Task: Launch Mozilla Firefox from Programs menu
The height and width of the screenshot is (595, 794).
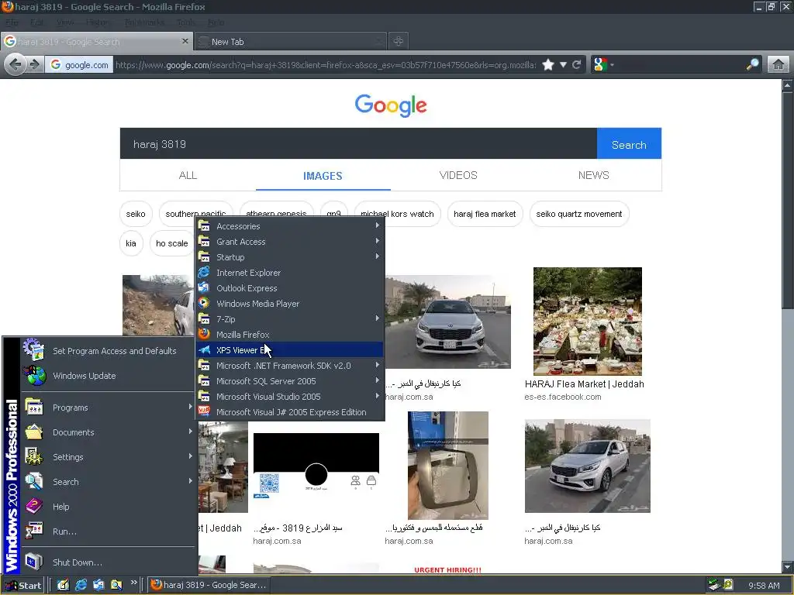Action: tap(290, 335)
